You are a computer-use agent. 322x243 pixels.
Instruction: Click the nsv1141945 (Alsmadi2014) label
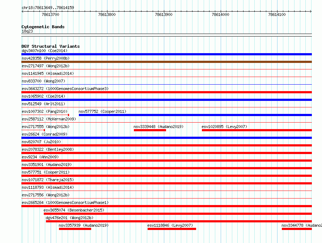(x=48, y=73)
